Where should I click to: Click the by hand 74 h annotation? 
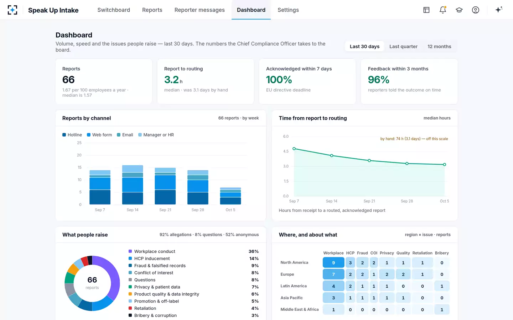(414, 139)
